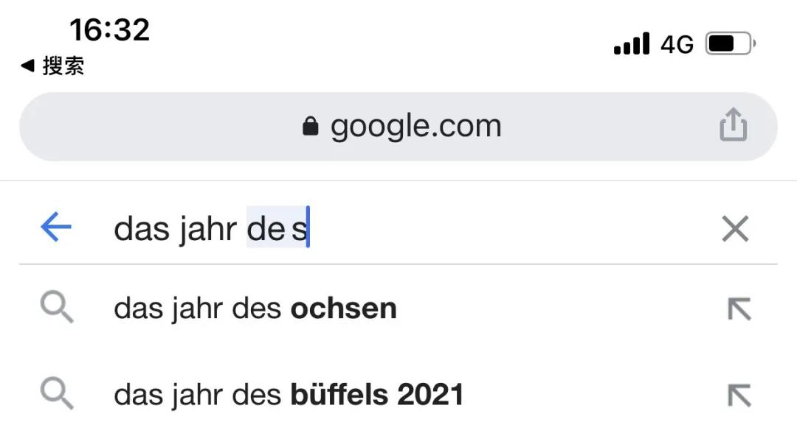Click magnifier icon next to 'büffels 2021' suggestion
The height and width of the screenshot is (422, 797).
click(x=57, y=393)
